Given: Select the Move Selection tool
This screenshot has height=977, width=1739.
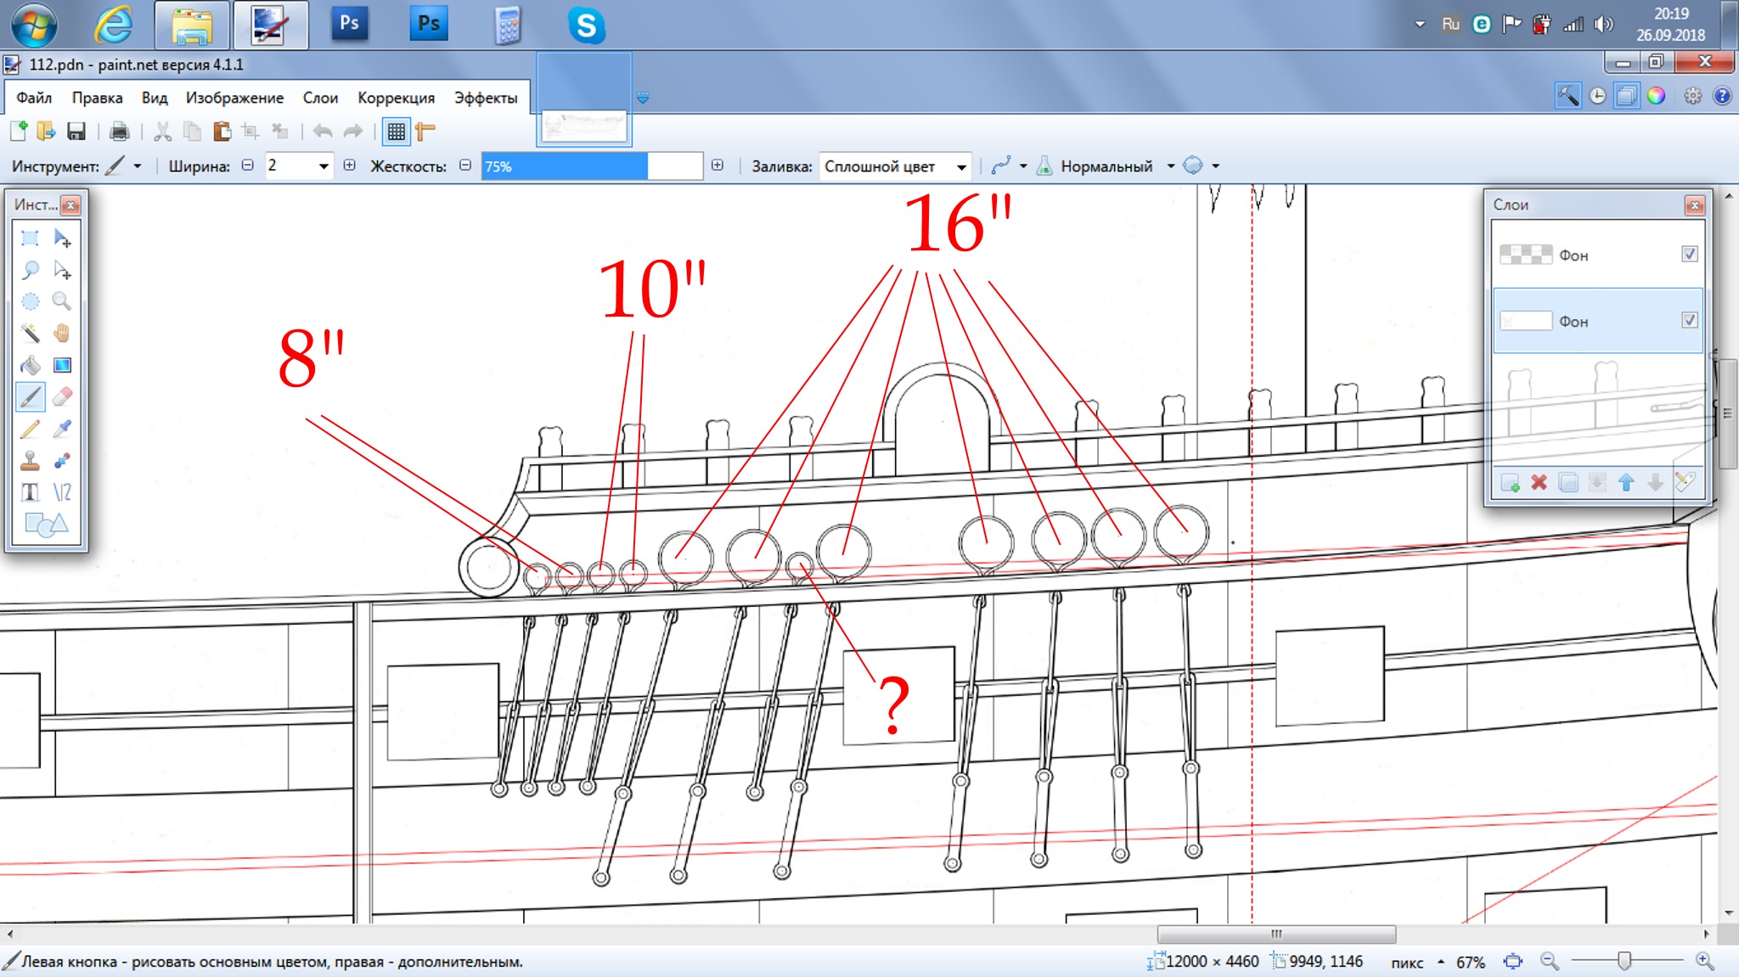Looking at the screenshot, I should tap(62, 270).
